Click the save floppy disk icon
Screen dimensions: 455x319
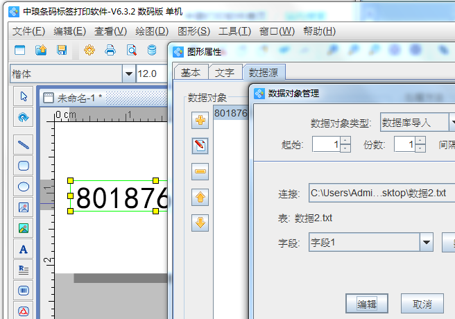[62, 50]
